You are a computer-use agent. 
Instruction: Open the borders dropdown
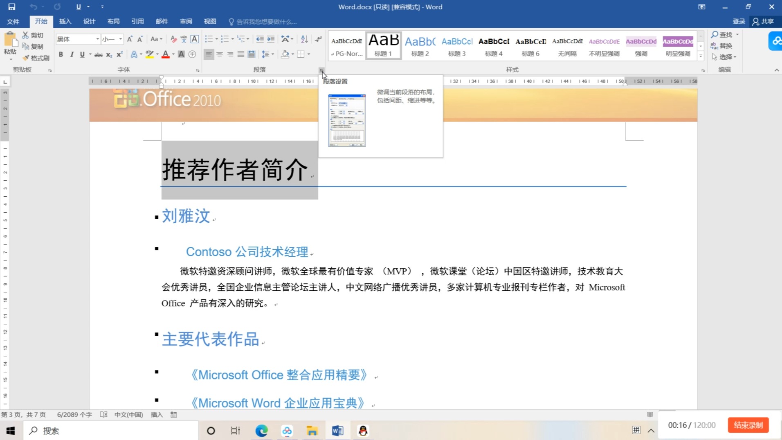click(x=308, y=54)
